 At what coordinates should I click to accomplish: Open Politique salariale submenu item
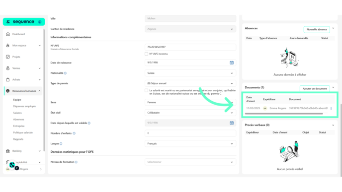[23, 132]
